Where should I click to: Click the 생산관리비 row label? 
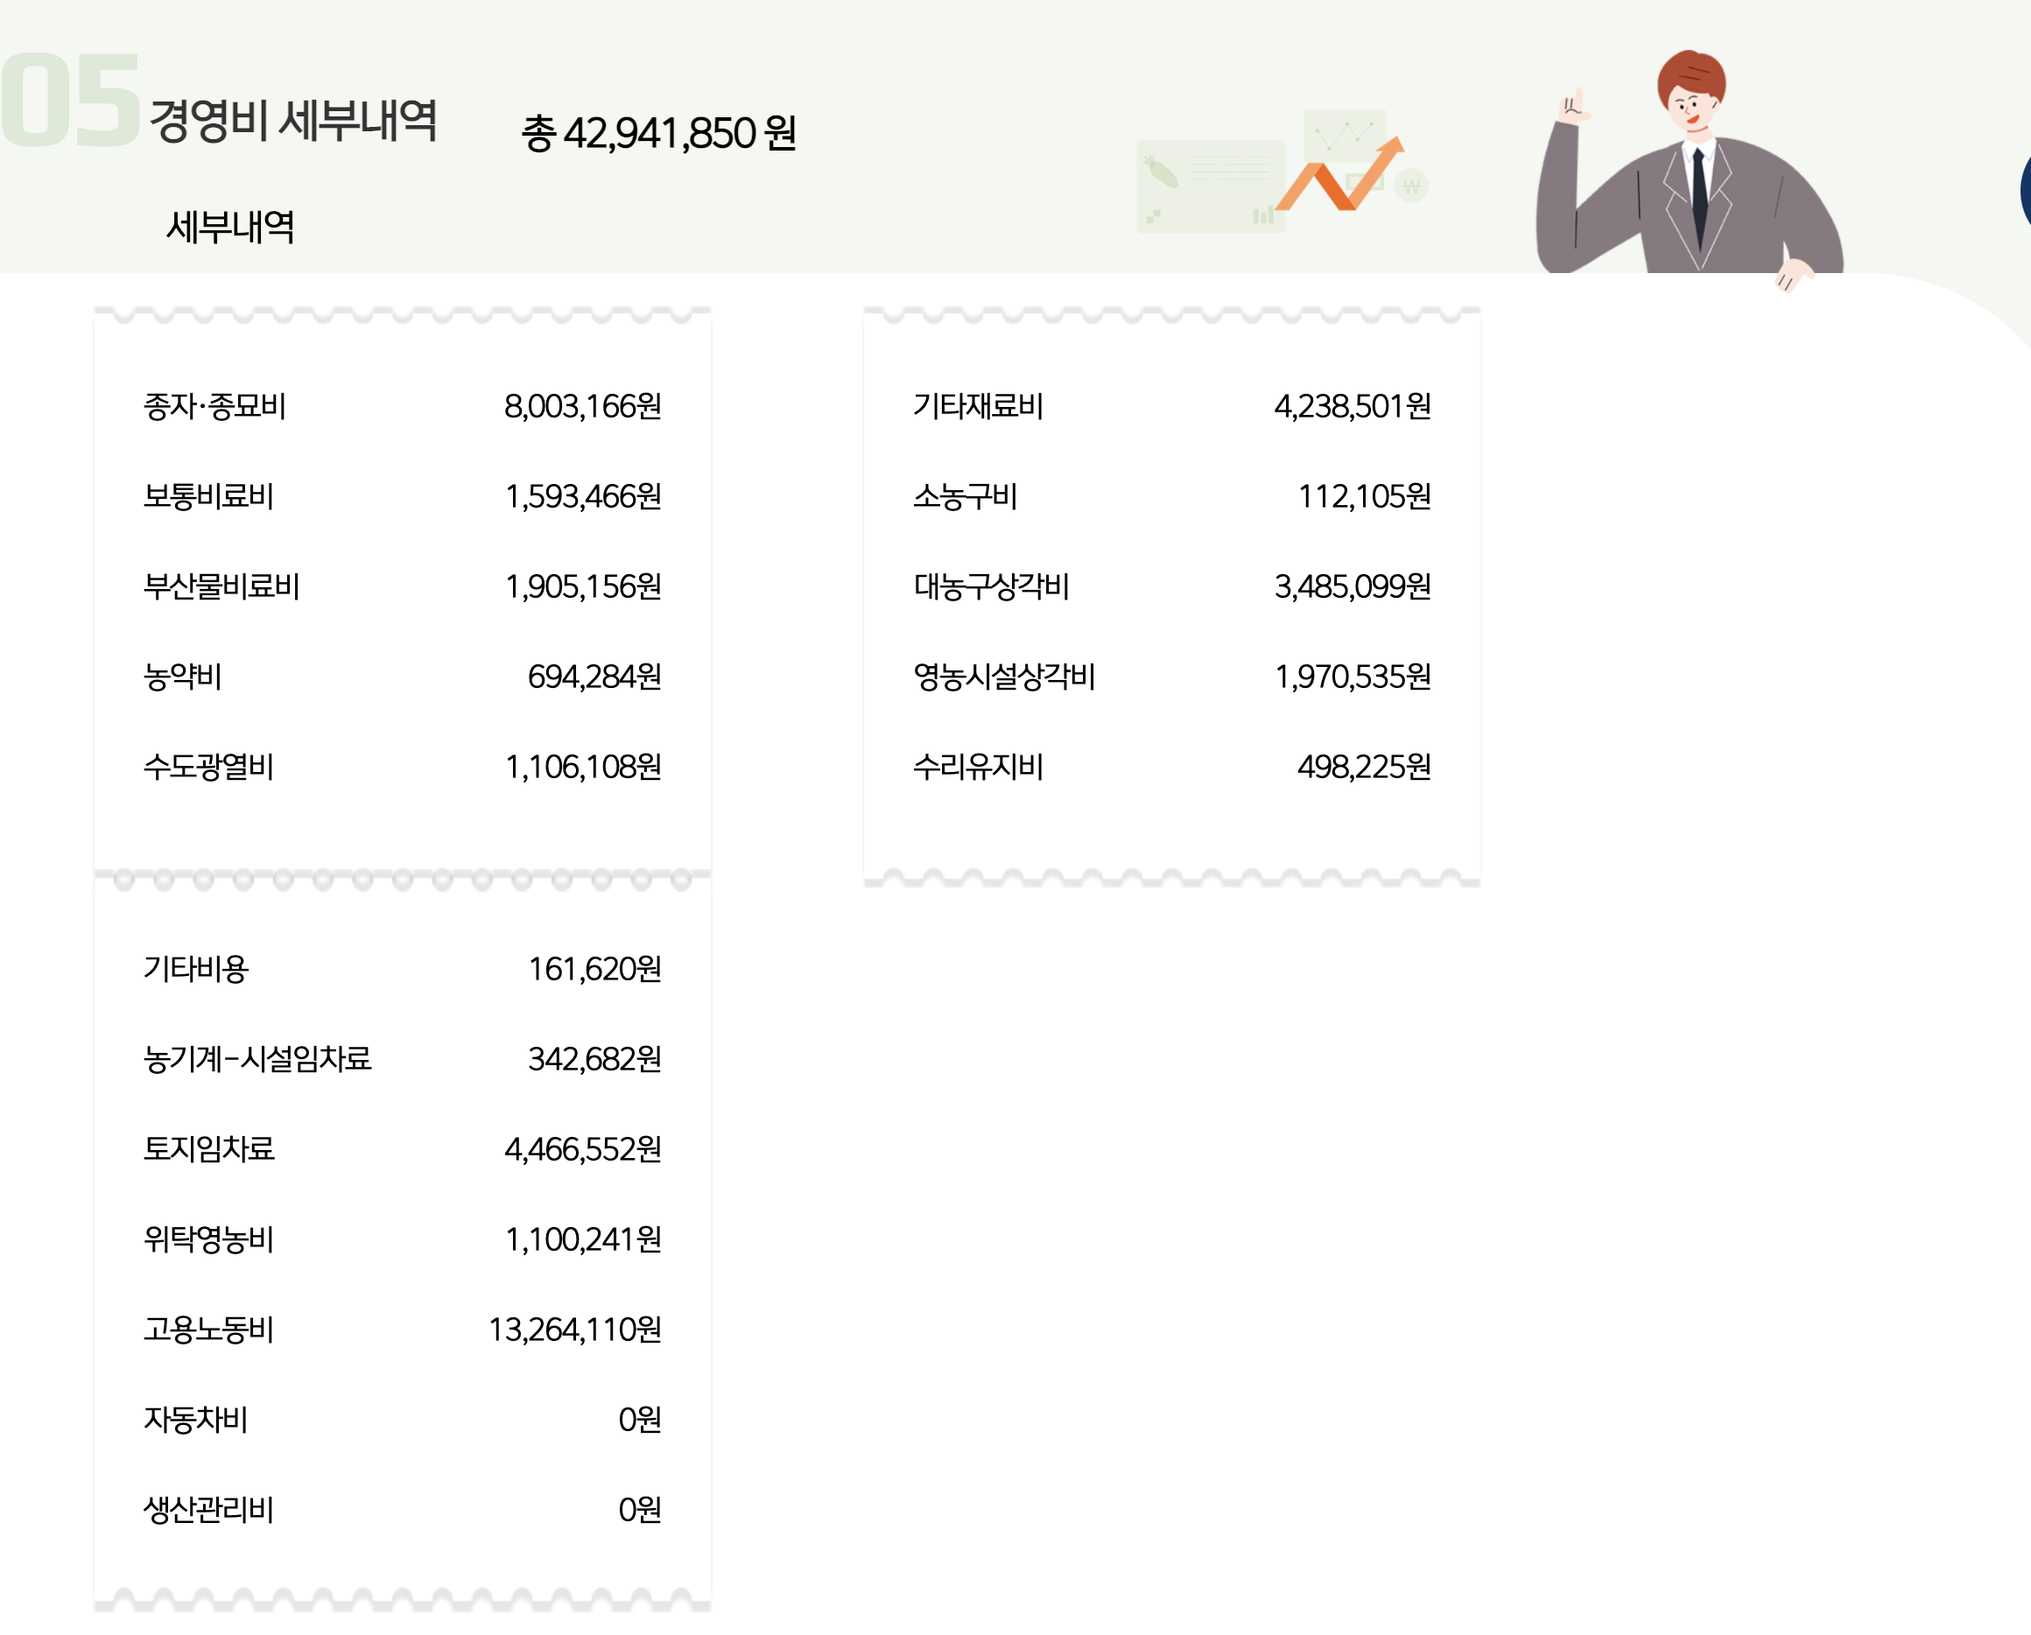pyautogui.click(x=209, y=1510)
